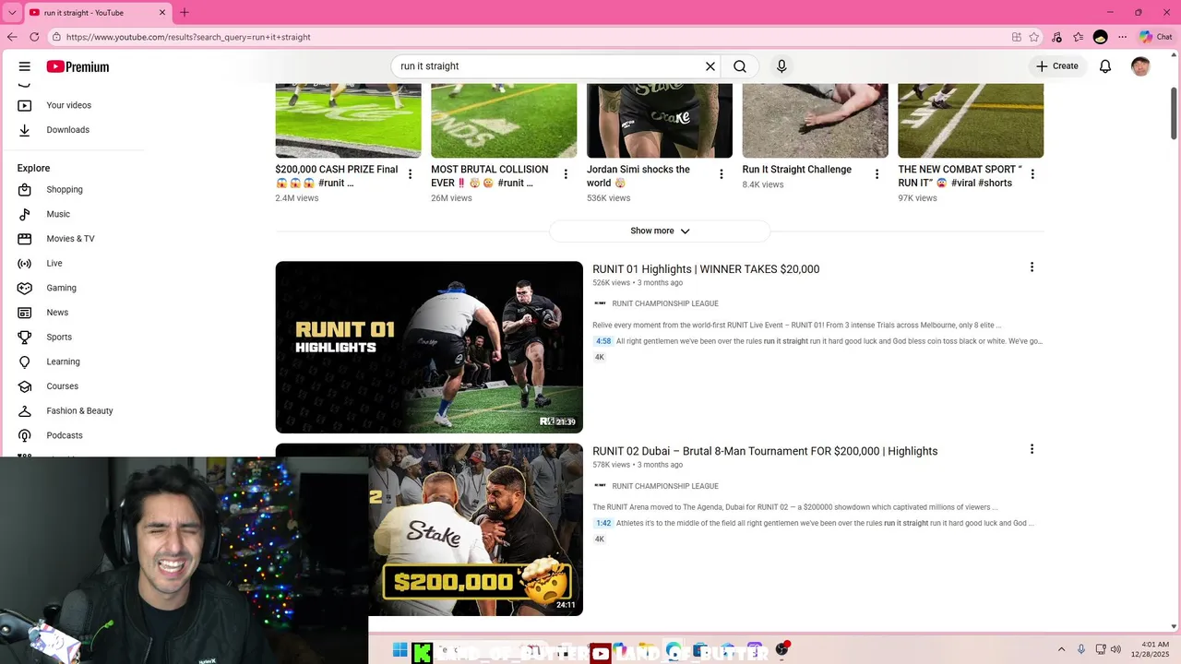Reload the page in the browser
This screenshot has width=1181, height=664.
click(34, 37)
